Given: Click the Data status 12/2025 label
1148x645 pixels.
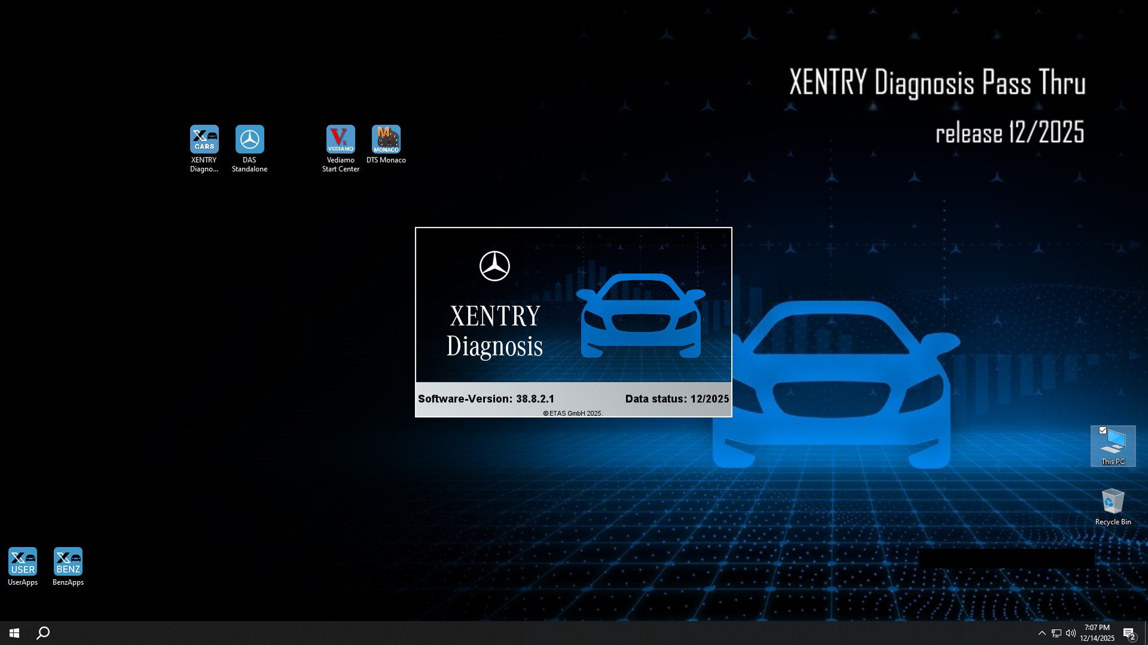Looking at the screenshot, I should click(x=676, y=398).
